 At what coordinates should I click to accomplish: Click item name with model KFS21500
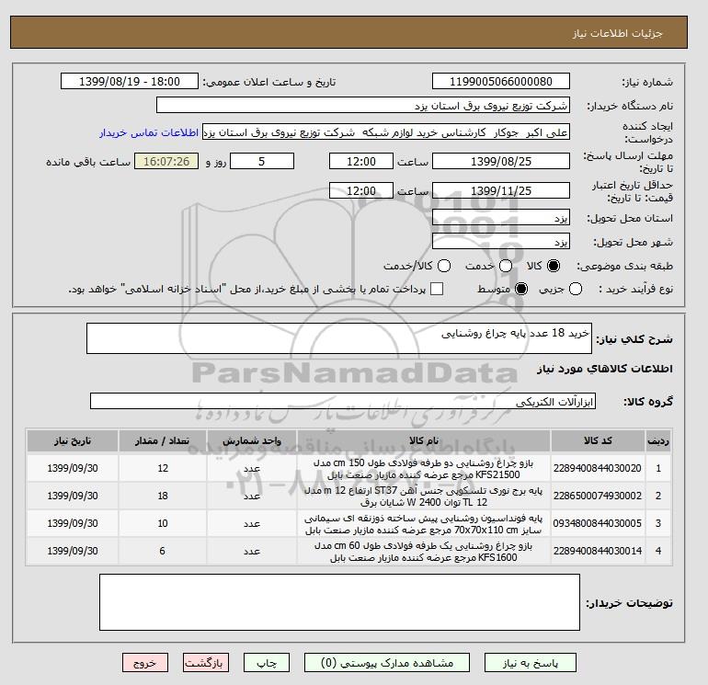[x=424, y=469]
